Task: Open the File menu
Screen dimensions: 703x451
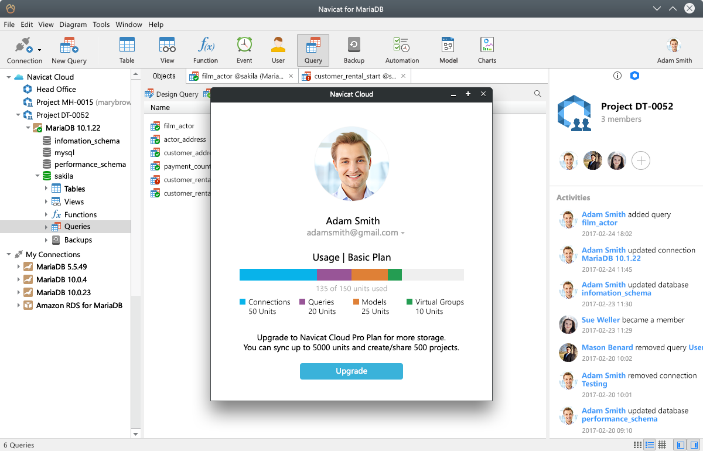Action: (9, 25)
